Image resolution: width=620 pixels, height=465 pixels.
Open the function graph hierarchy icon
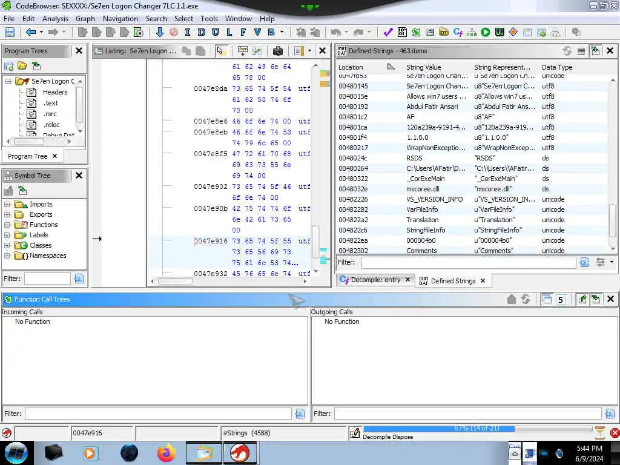pos(472,33)
